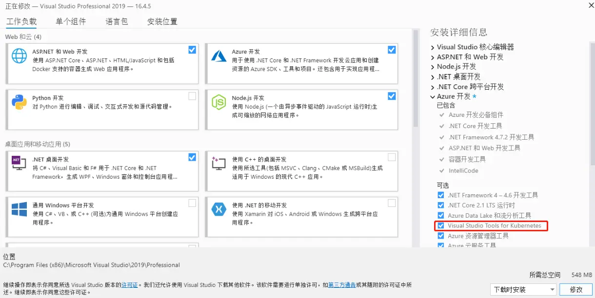
Task: Click the Azure 开发 logo icon
Action: click(218, 56)
